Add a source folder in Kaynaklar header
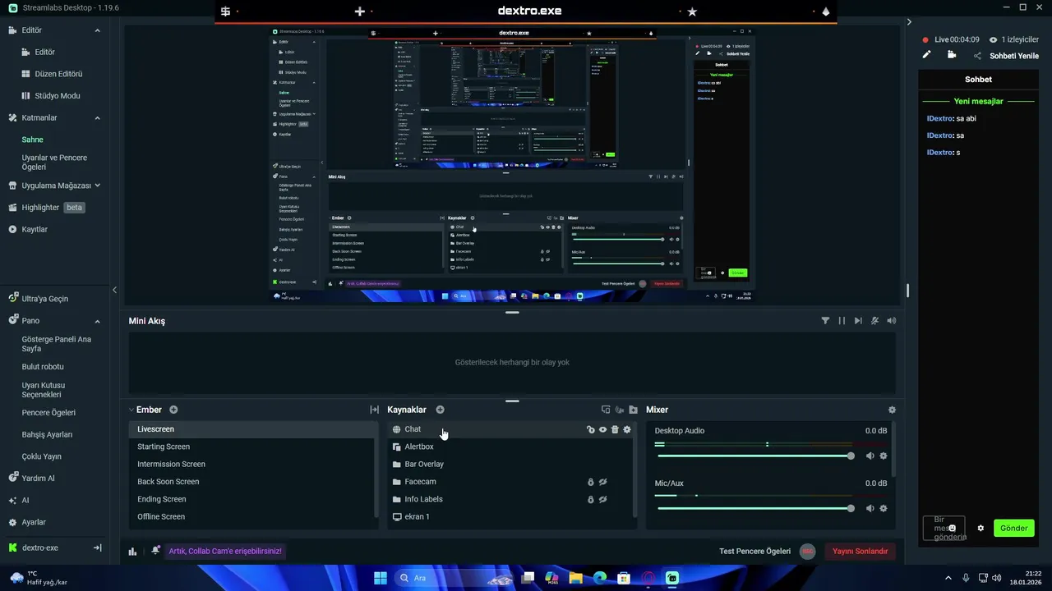Screen dimensions: 1052x591 pyautogui.click(x=633, y=410)
